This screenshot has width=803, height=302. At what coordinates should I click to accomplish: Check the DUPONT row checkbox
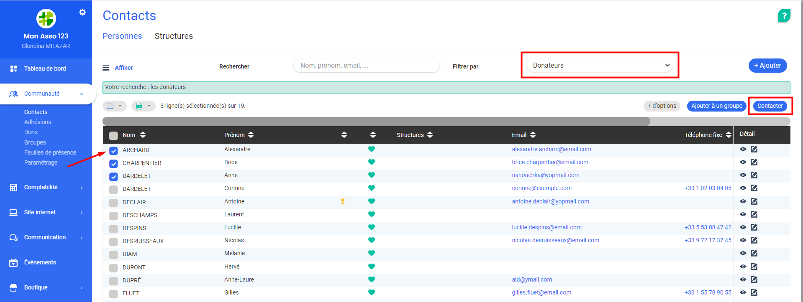[113, 268]
